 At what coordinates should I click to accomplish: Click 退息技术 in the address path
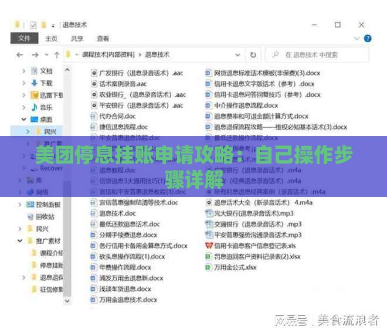(x=157, y=55)
